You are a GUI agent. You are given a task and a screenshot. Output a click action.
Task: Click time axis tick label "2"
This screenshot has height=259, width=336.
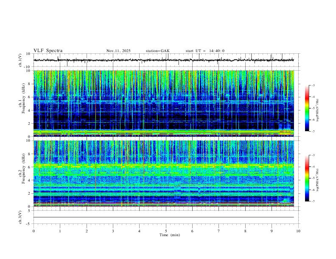(x=87, y=231)
